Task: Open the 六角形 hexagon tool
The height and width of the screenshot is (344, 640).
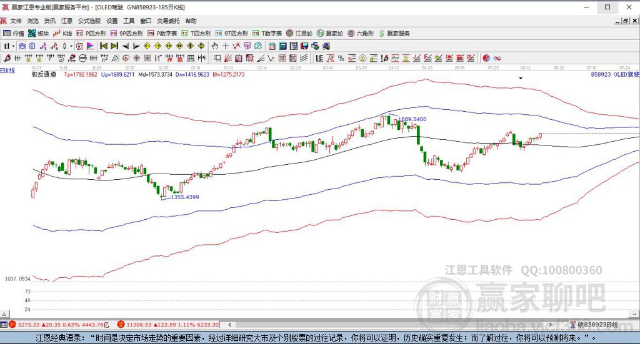Action: [x=361, y=34]
